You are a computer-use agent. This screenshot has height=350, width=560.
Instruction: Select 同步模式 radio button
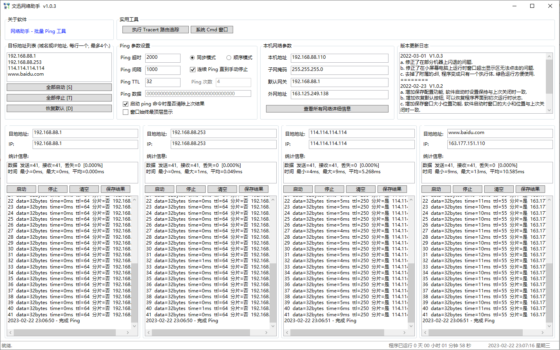(192, 58)
